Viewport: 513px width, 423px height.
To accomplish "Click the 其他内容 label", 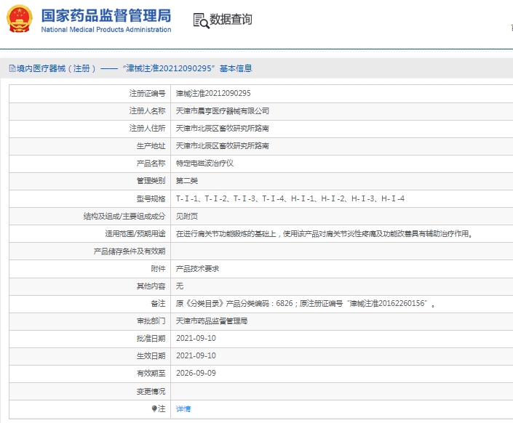I will point(151,286).
